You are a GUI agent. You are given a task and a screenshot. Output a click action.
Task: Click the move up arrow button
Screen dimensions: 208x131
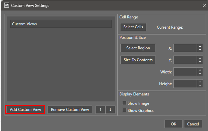pos(101,110)
